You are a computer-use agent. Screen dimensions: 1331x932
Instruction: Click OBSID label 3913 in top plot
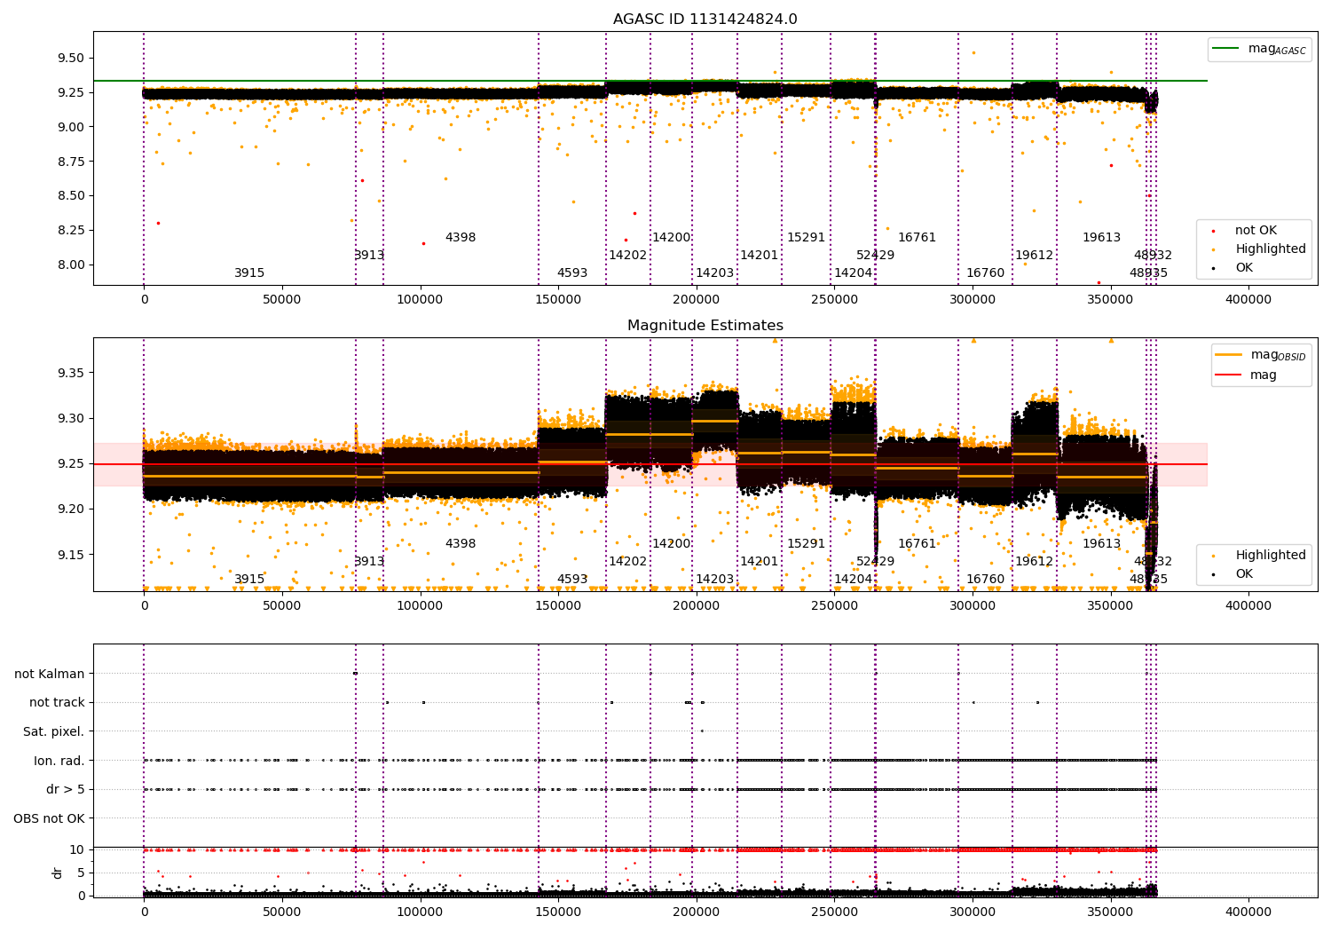pos(369,255)
